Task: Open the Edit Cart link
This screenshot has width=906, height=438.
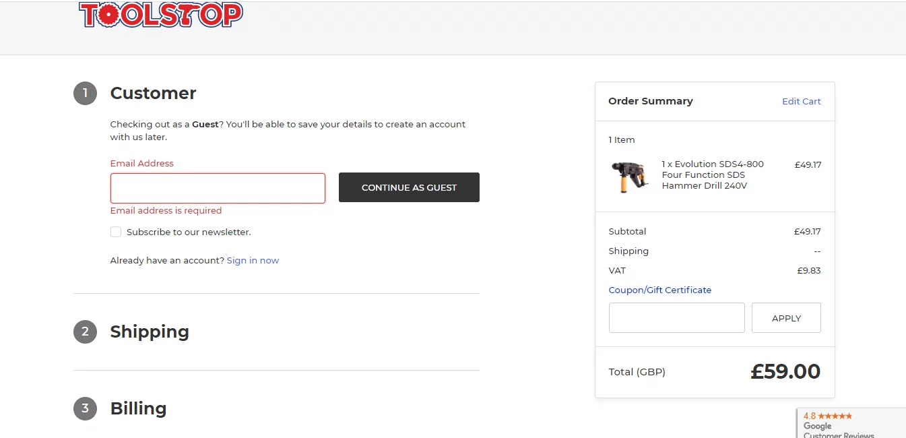Action: pyautogui.click(x=802, y=101)
